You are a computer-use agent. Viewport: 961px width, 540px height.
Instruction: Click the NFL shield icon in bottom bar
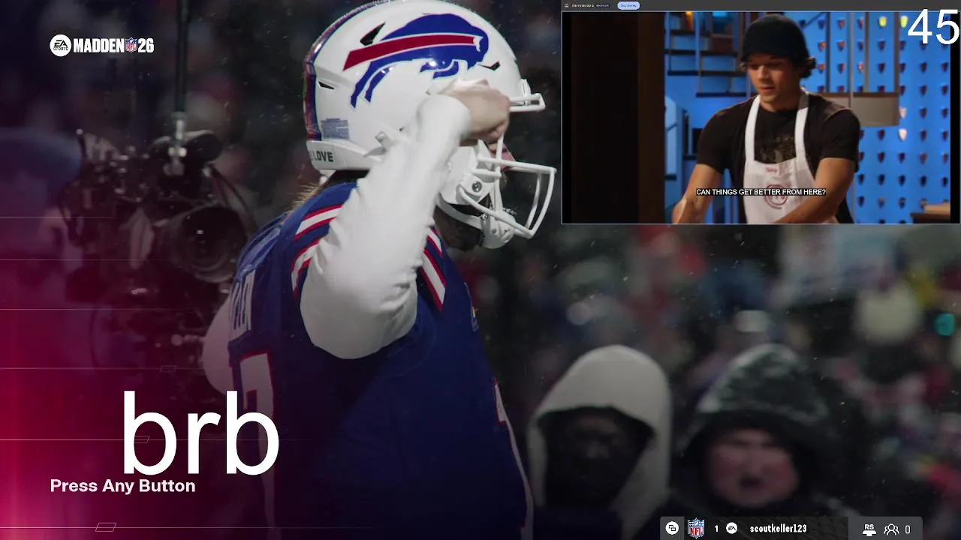(696, 529)
